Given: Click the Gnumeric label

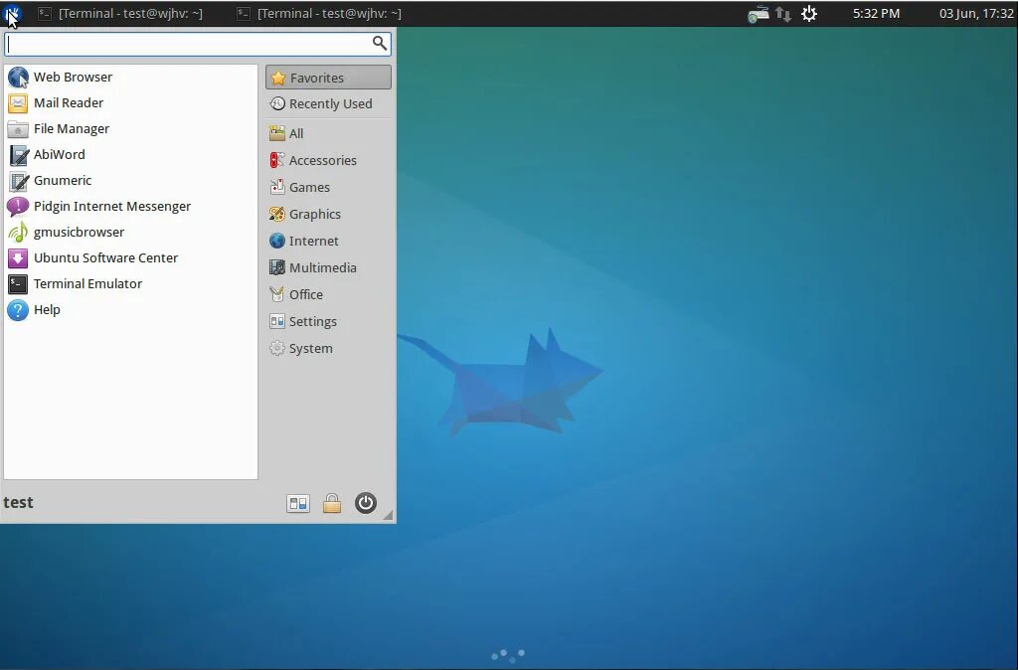Looking at the screenshot, I should tap(63, 181).
